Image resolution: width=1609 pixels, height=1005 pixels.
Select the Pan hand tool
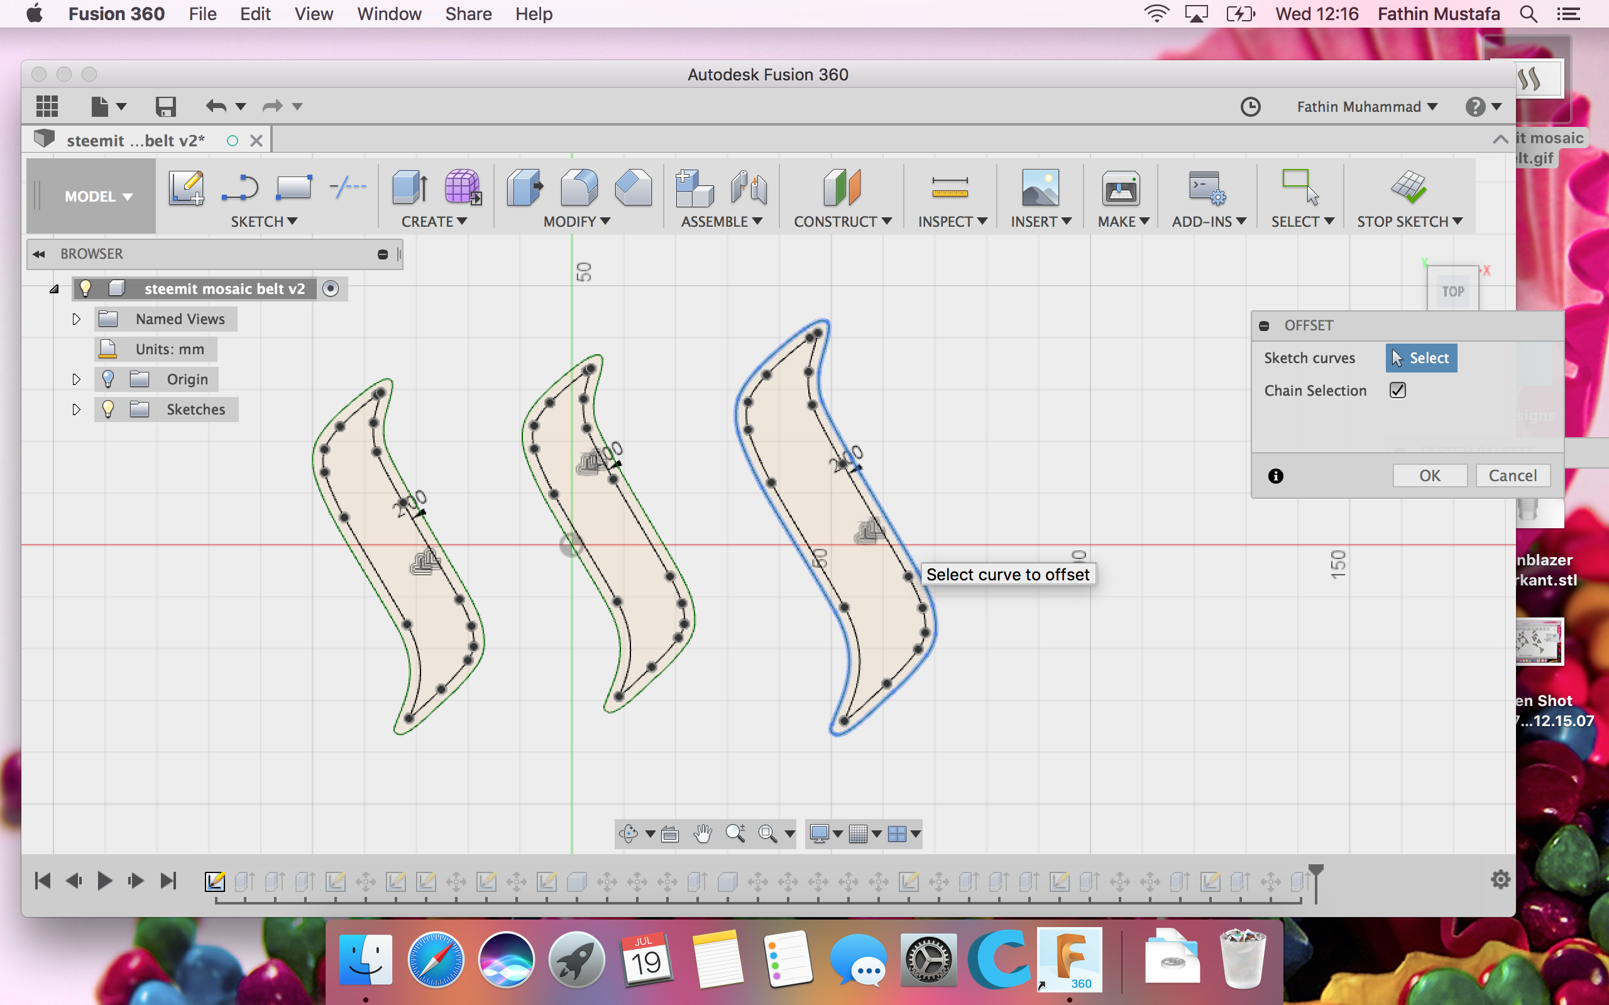click(x=703, y=834)
